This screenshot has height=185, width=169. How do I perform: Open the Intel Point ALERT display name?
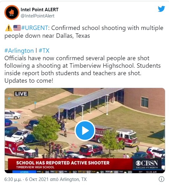[x=40, y=10]
